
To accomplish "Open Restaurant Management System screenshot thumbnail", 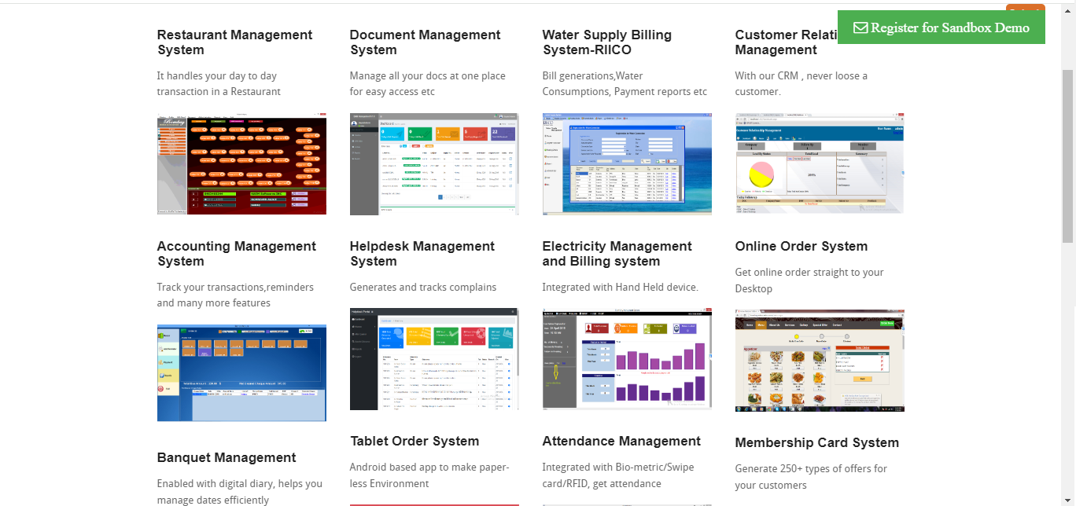I will click(x=241, y=164).
